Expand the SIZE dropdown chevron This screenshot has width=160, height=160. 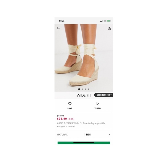(110, 135)
